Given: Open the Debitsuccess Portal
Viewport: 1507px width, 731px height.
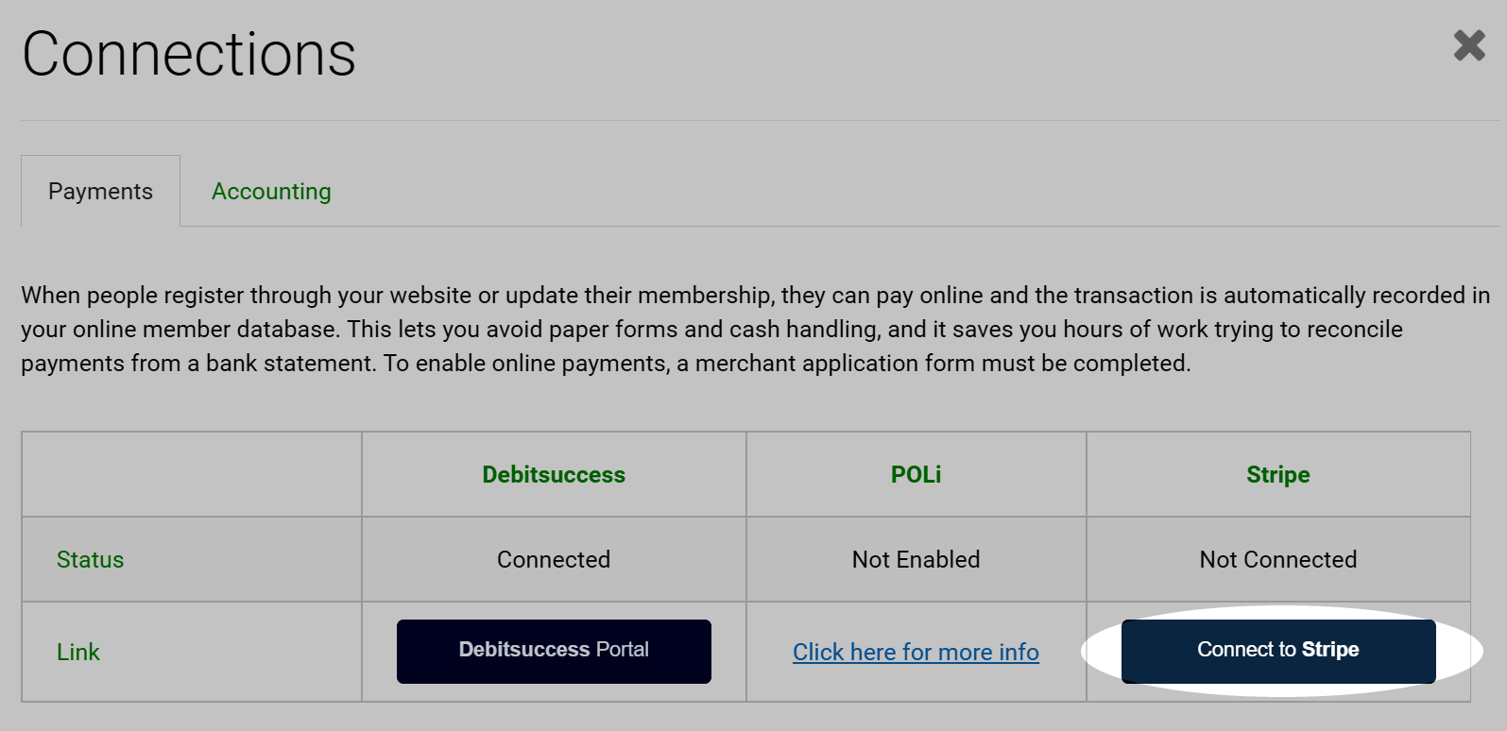Looking at the screenshot, I should click(554, 651).
